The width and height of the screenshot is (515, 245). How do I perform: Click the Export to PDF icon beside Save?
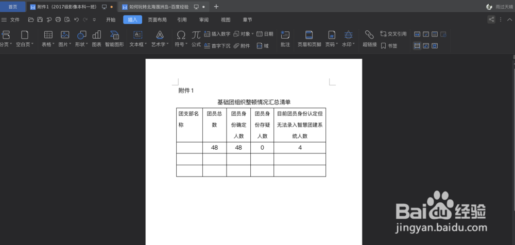pyautogui.click(x=49, y=20)
